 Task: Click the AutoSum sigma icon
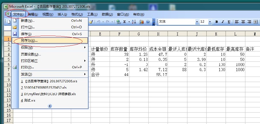(x=125, y=22)
